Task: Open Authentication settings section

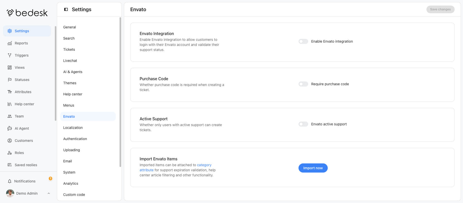Action: [88, 139]
